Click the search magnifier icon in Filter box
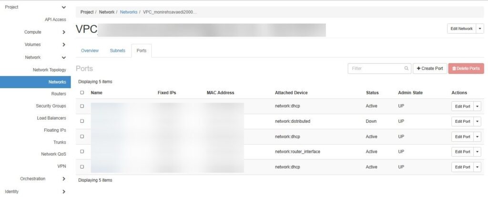Viewport: 488px width, 197px height. [406, 69]
